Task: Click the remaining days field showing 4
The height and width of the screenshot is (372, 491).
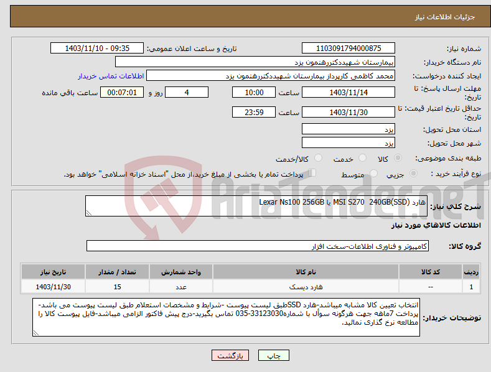Action: point(187,92)
